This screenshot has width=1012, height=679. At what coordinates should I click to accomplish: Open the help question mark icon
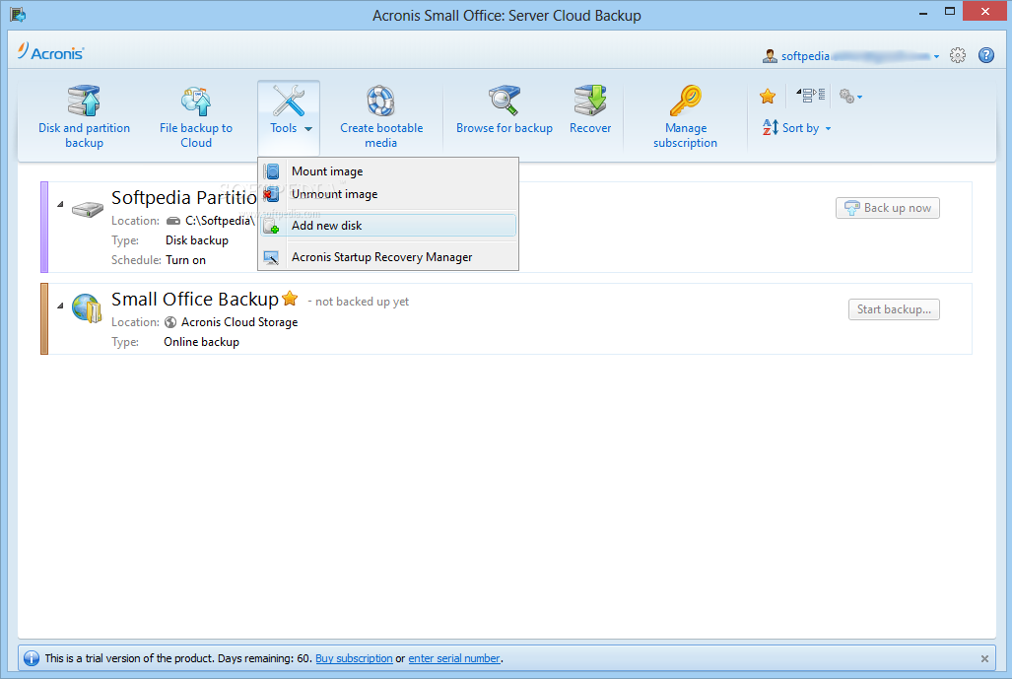[x=986, y=55]
